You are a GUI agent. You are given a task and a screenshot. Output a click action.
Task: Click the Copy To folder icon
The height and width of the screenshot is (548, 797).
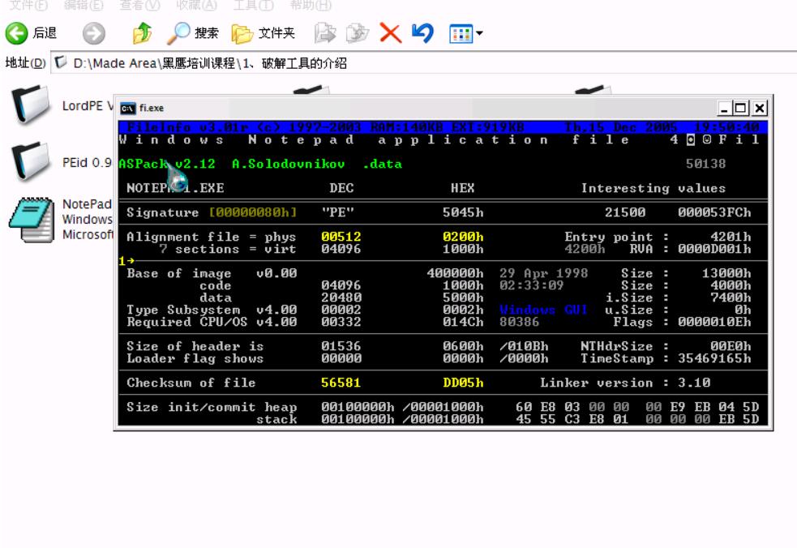tap(357, 33)
